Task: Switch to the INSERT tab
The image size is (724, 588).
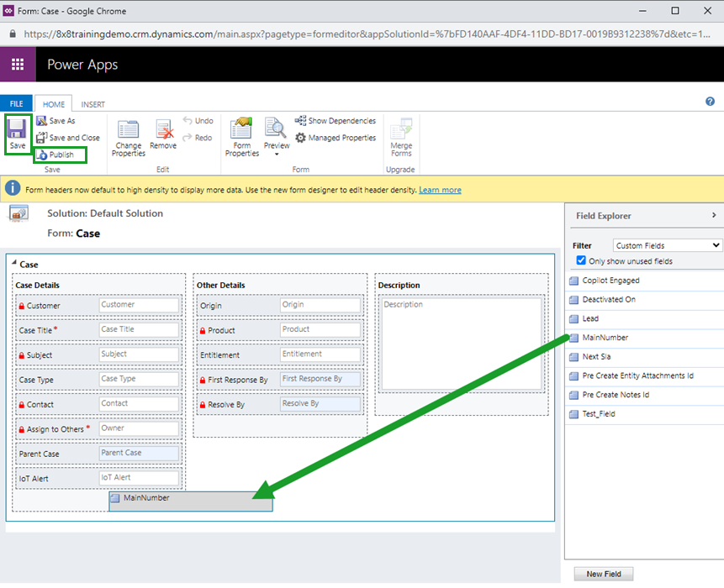Action: 92,103
